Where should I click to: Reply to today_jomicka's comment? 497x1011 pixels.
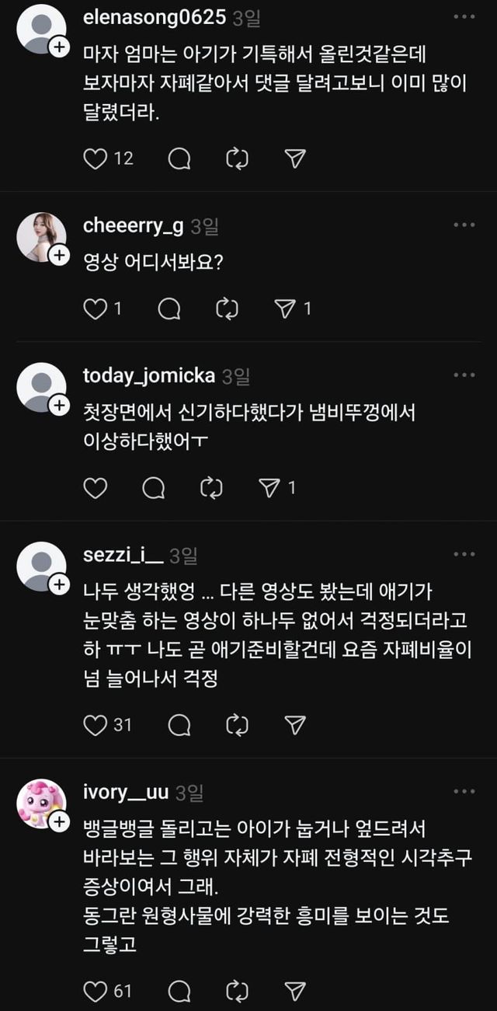click(x=154, y=488)
